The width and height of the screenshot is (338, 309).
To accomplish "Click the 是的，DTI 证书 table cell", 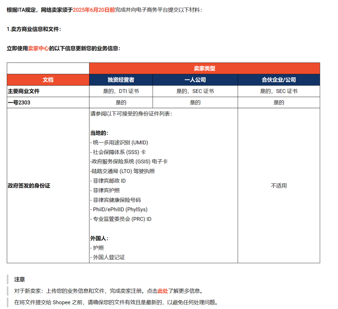I will [x=121, y=91].
